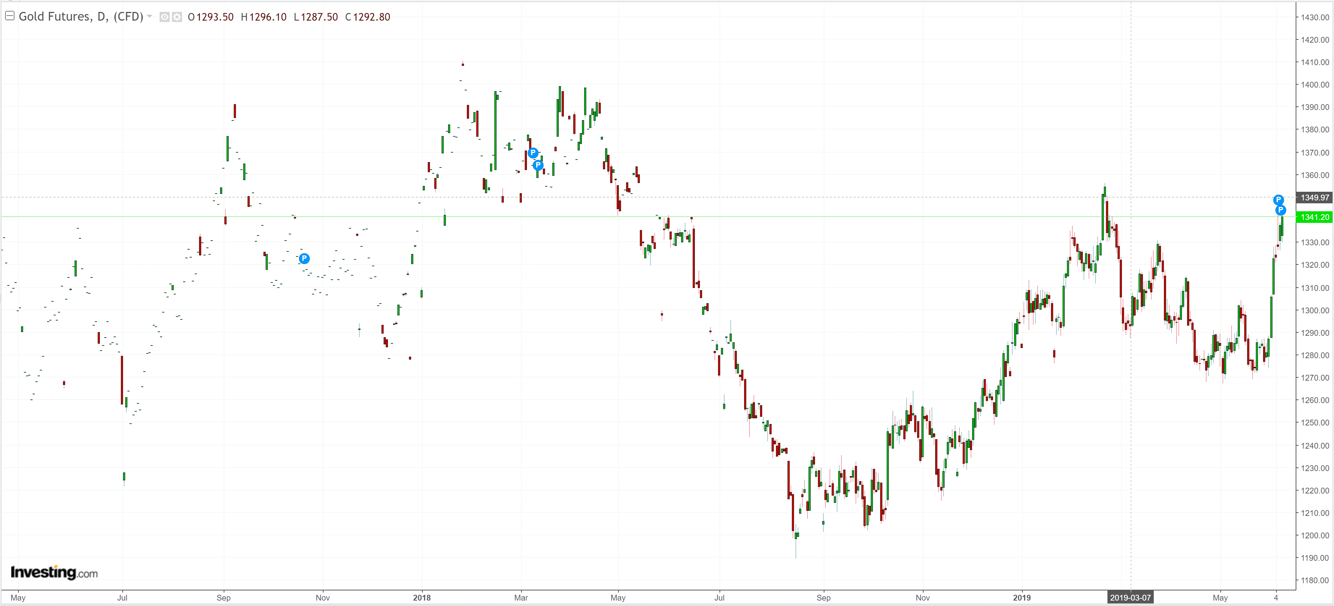Click the 2019-03-07 date label on time axis

(1130, 598)
